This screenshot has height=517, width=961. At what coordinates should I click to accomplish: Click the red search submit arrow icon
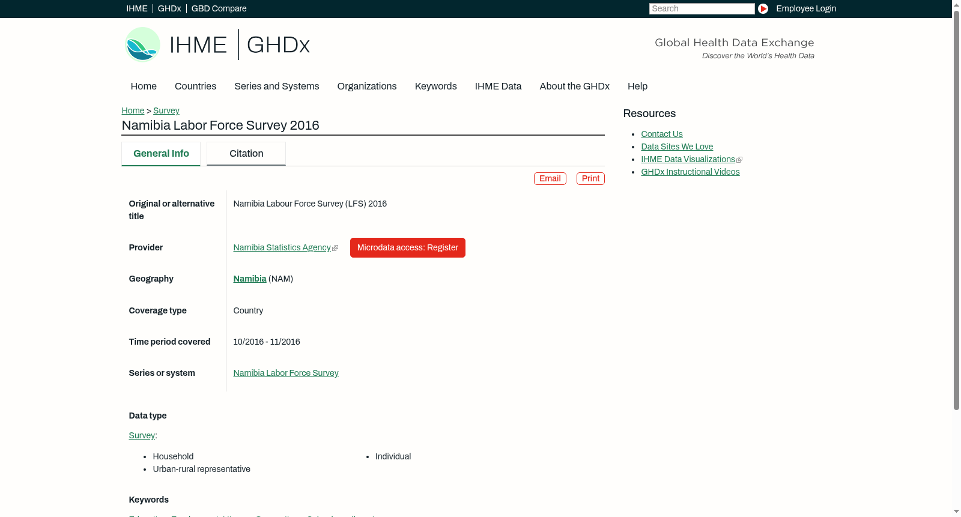coord(763,8)
